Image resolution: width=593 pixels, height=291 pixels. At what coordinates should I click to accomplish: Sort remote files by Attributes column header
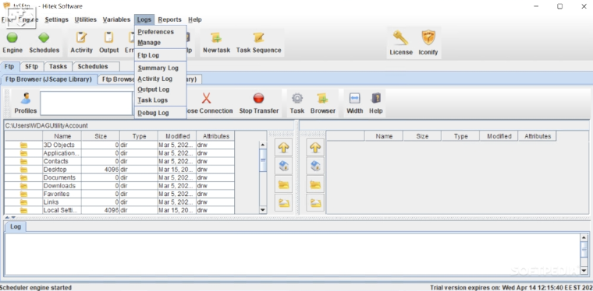click(538, 136)
